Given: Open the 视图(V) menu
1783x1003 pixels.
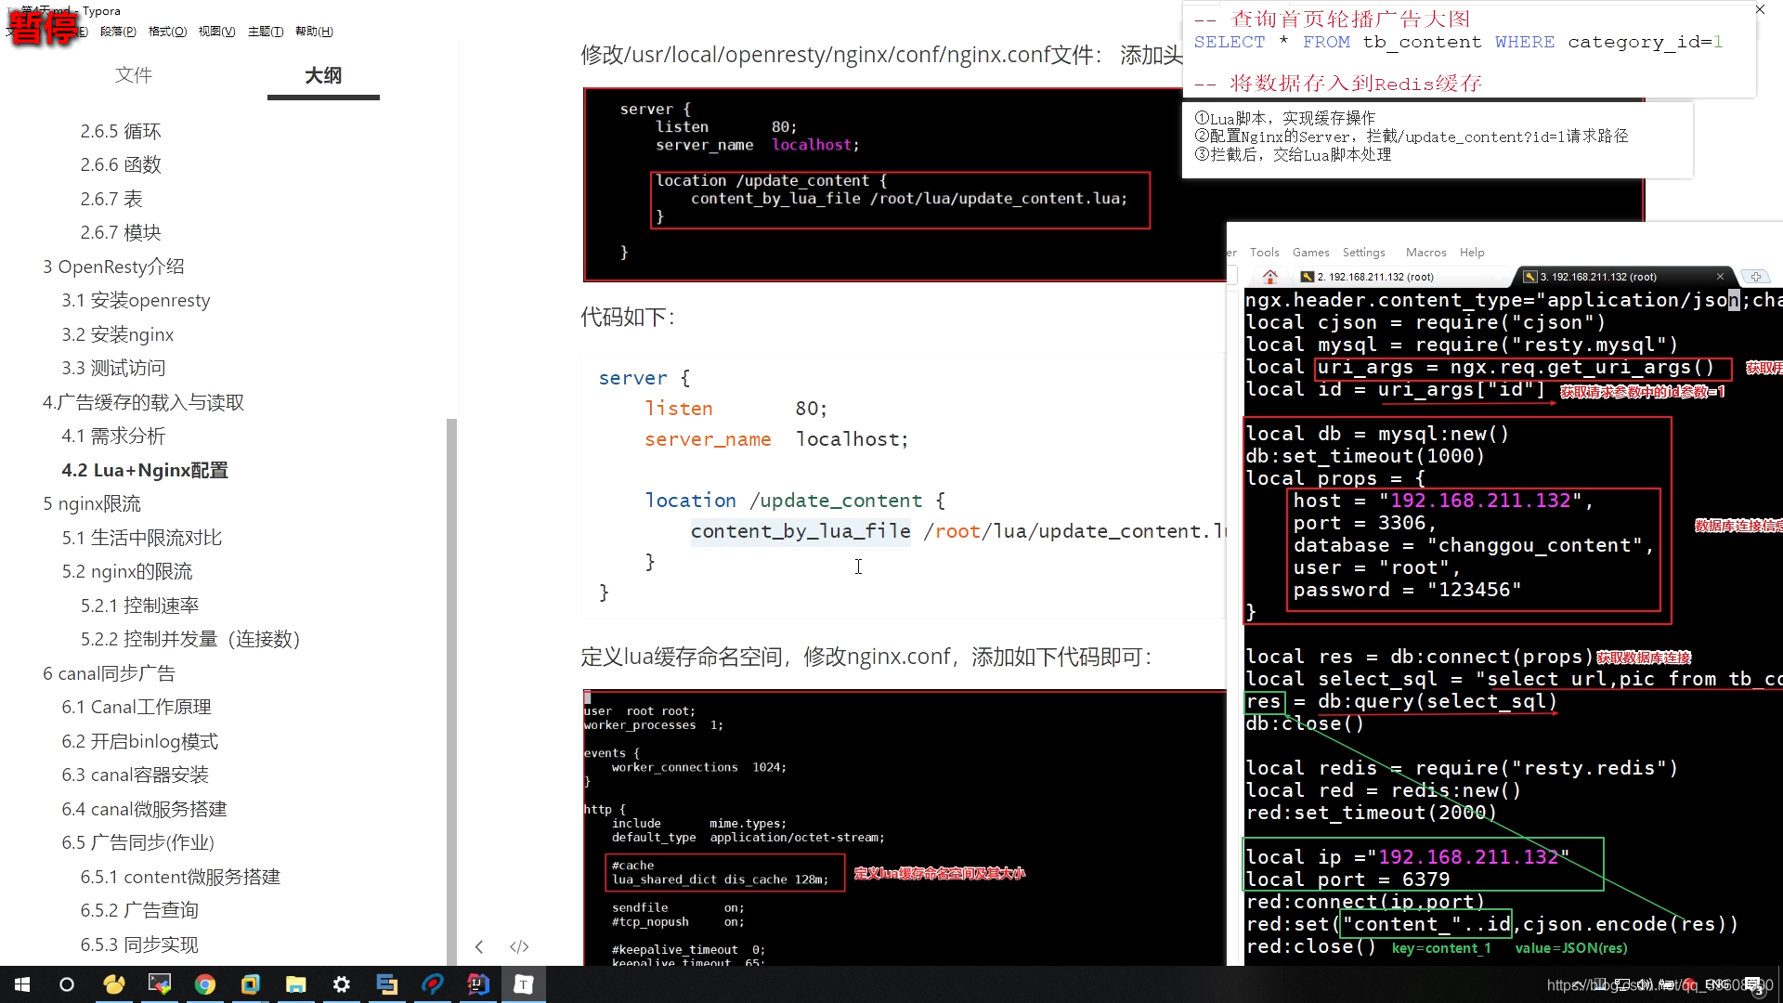Looking at the screenshot, I should click(216, 32).
